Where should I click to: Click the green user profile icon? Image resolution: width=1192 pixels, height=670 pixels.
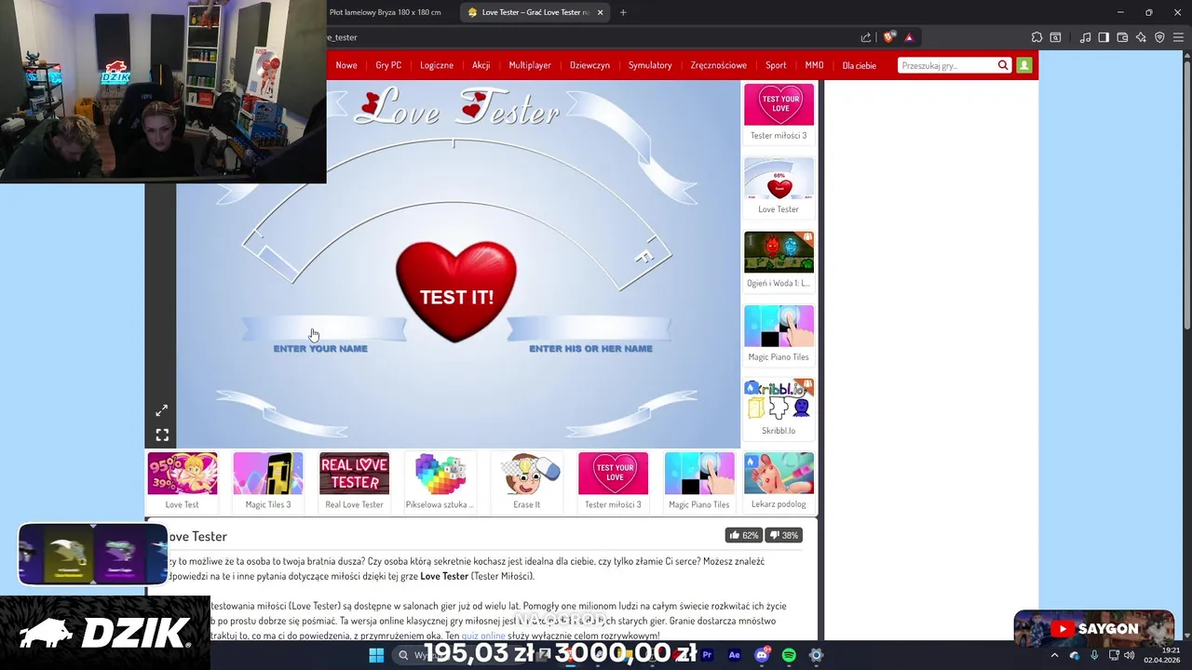pyautogui.click(x=1024, y=65)
